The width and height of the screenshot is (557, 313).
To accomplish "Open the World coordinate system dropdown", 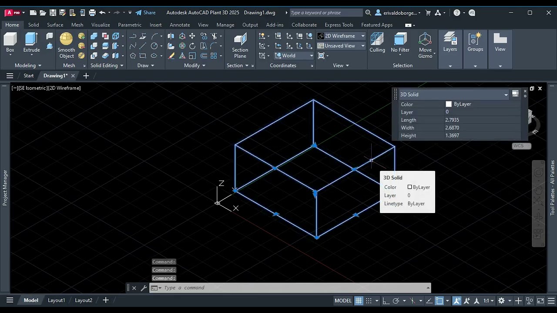I will tap(294, 56).
